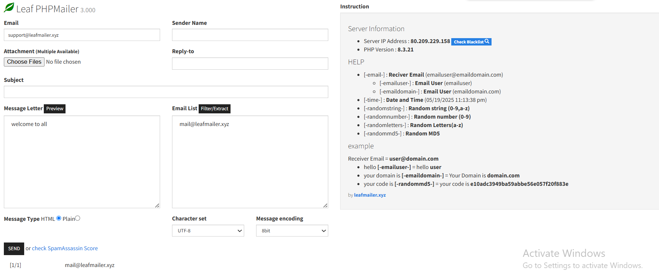Click the [-randomnumber-] help entry
659x274 pixels.
(417, 117)
